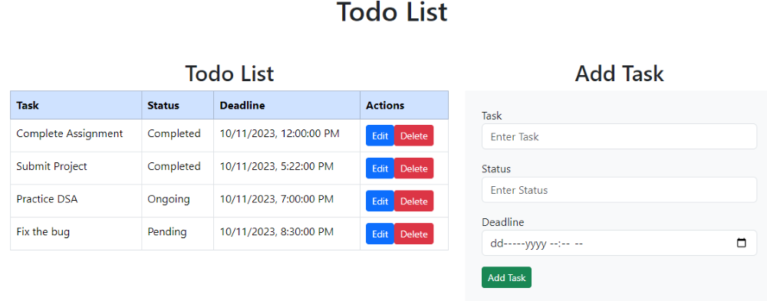Click the Actions column header
The width and height of the screenshot is (767, 301).
pyautogui.click(x=404, y=105)
